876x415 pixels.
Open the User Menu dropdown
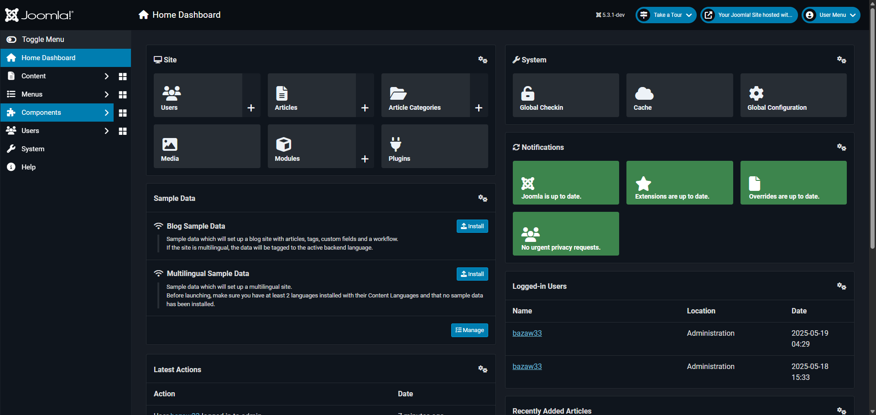(831, 15)
